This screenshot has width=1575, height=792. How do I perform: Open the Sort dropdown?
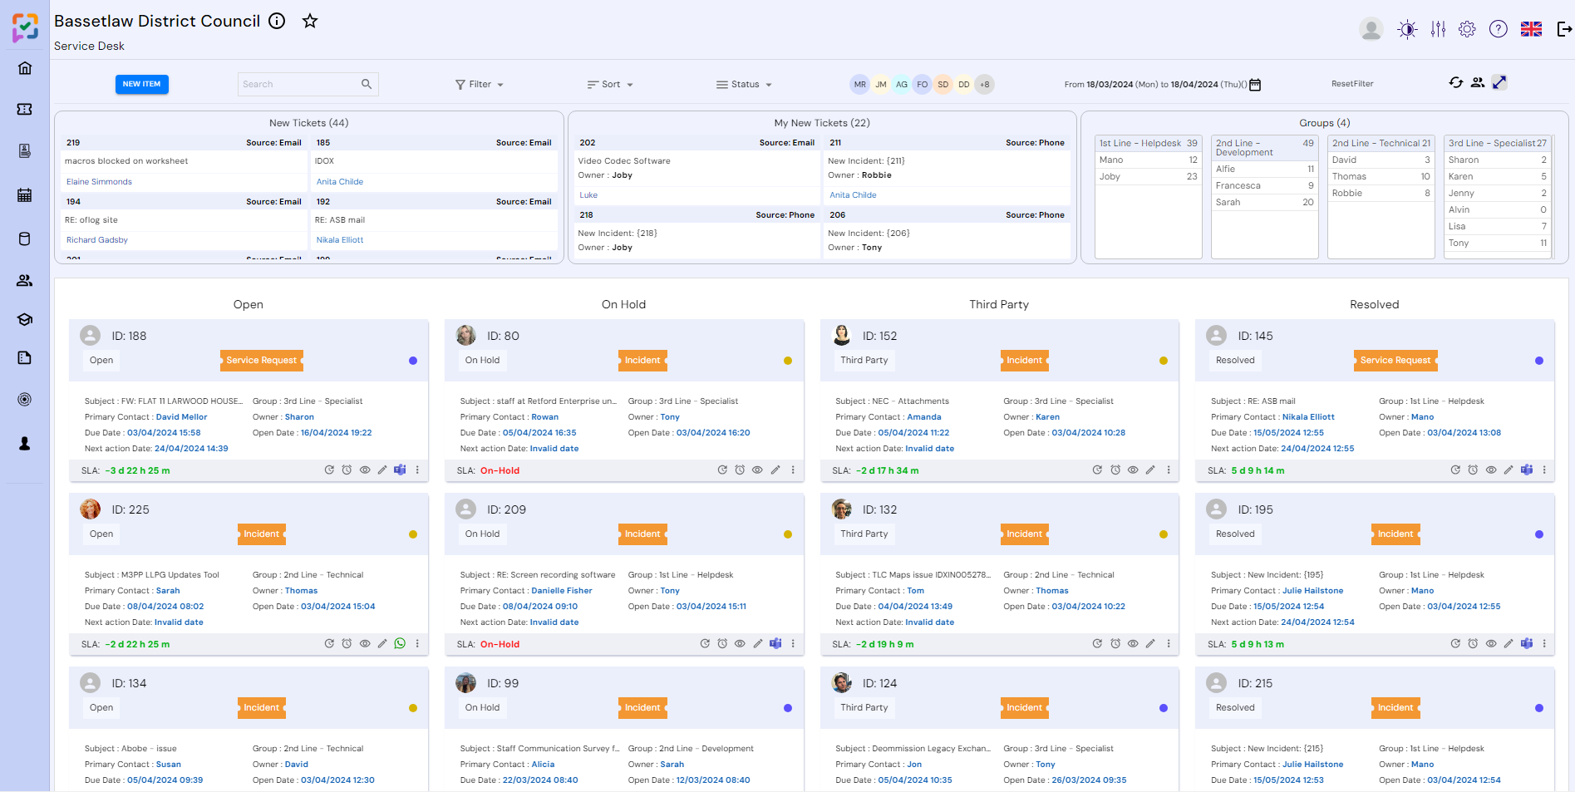[610, 85]
